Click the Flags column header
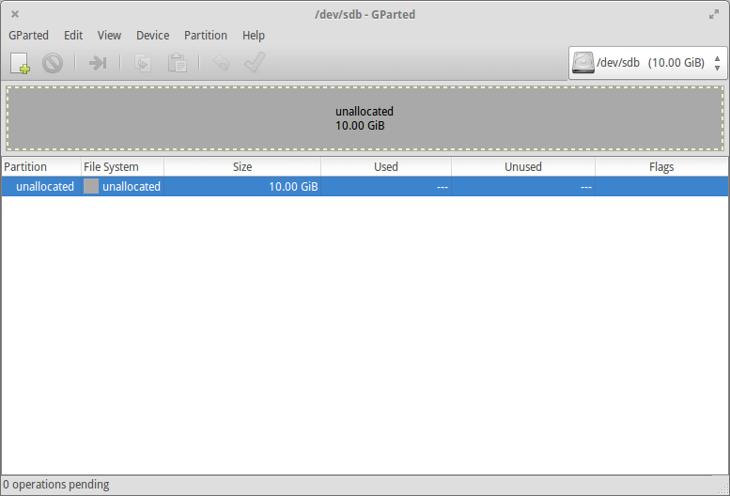 pyautogui.click(x=661, y=166)
